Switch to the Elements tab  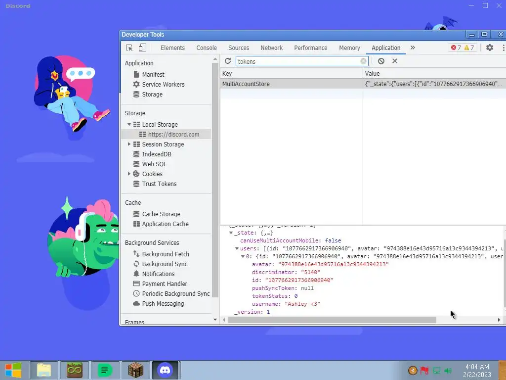172,48
